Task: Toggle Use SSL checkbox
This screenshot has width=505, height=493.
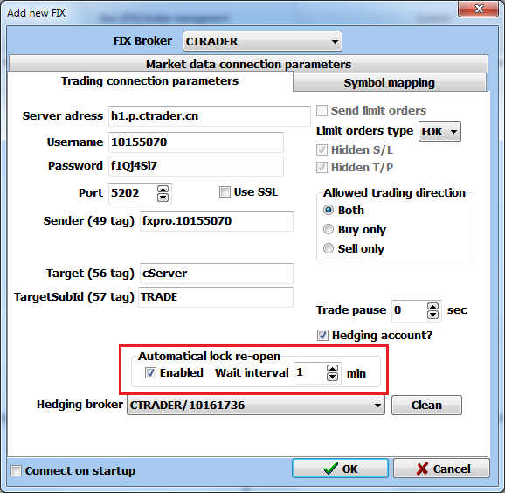Action: click(225, 192)
